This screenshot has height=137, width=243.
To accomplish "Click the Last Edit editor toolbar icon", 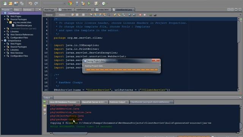I will click(x=73, y=15).
